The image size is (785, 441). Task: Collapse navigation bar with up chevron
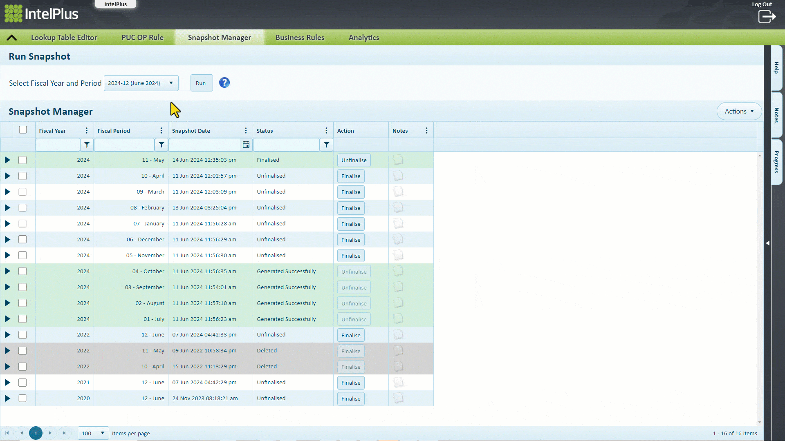(x=11, y=38)
